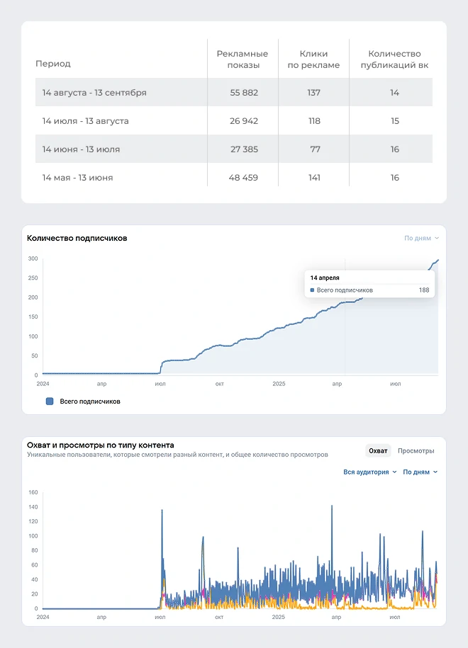Click the "Клики по рекламе" column header
The image size is (468, 648).
pyautogui.click(x=313, y=59)
